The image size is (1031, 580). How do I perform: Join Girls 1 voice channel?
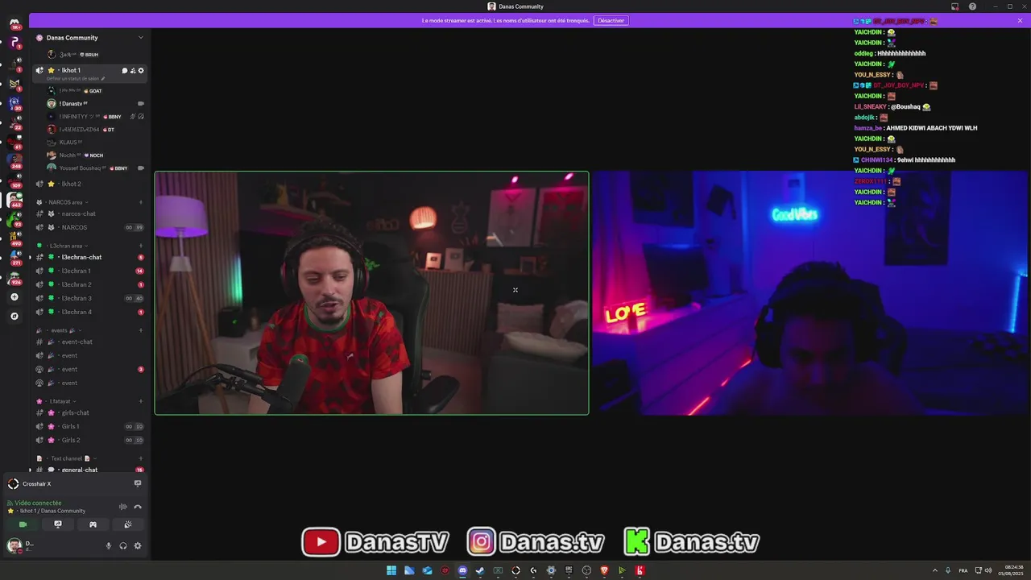[89, 426]
